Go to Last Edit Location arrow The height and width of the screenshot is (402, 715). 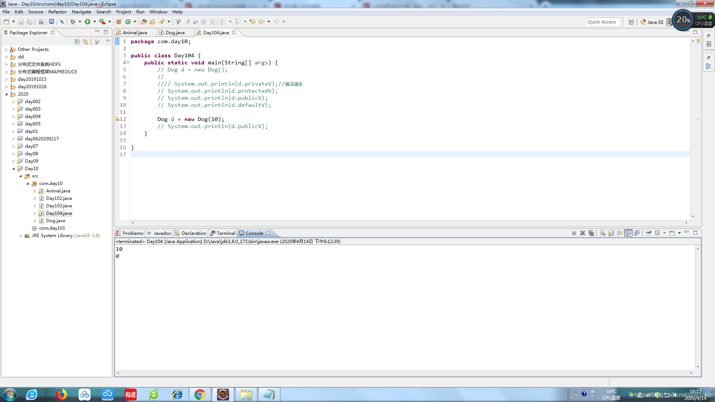[252, 22]
